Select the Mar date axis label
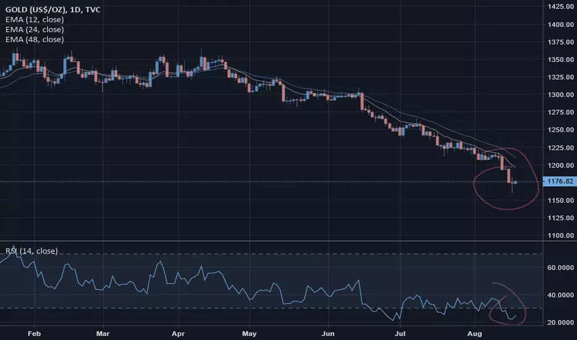 (103, 334)
